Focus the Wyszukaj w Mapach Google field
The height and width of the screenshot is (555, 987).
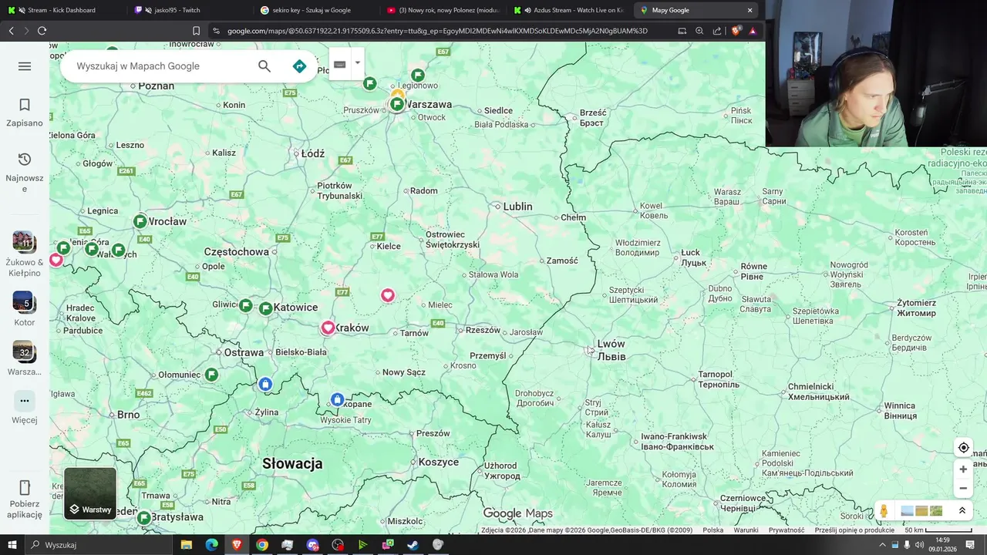162,66
